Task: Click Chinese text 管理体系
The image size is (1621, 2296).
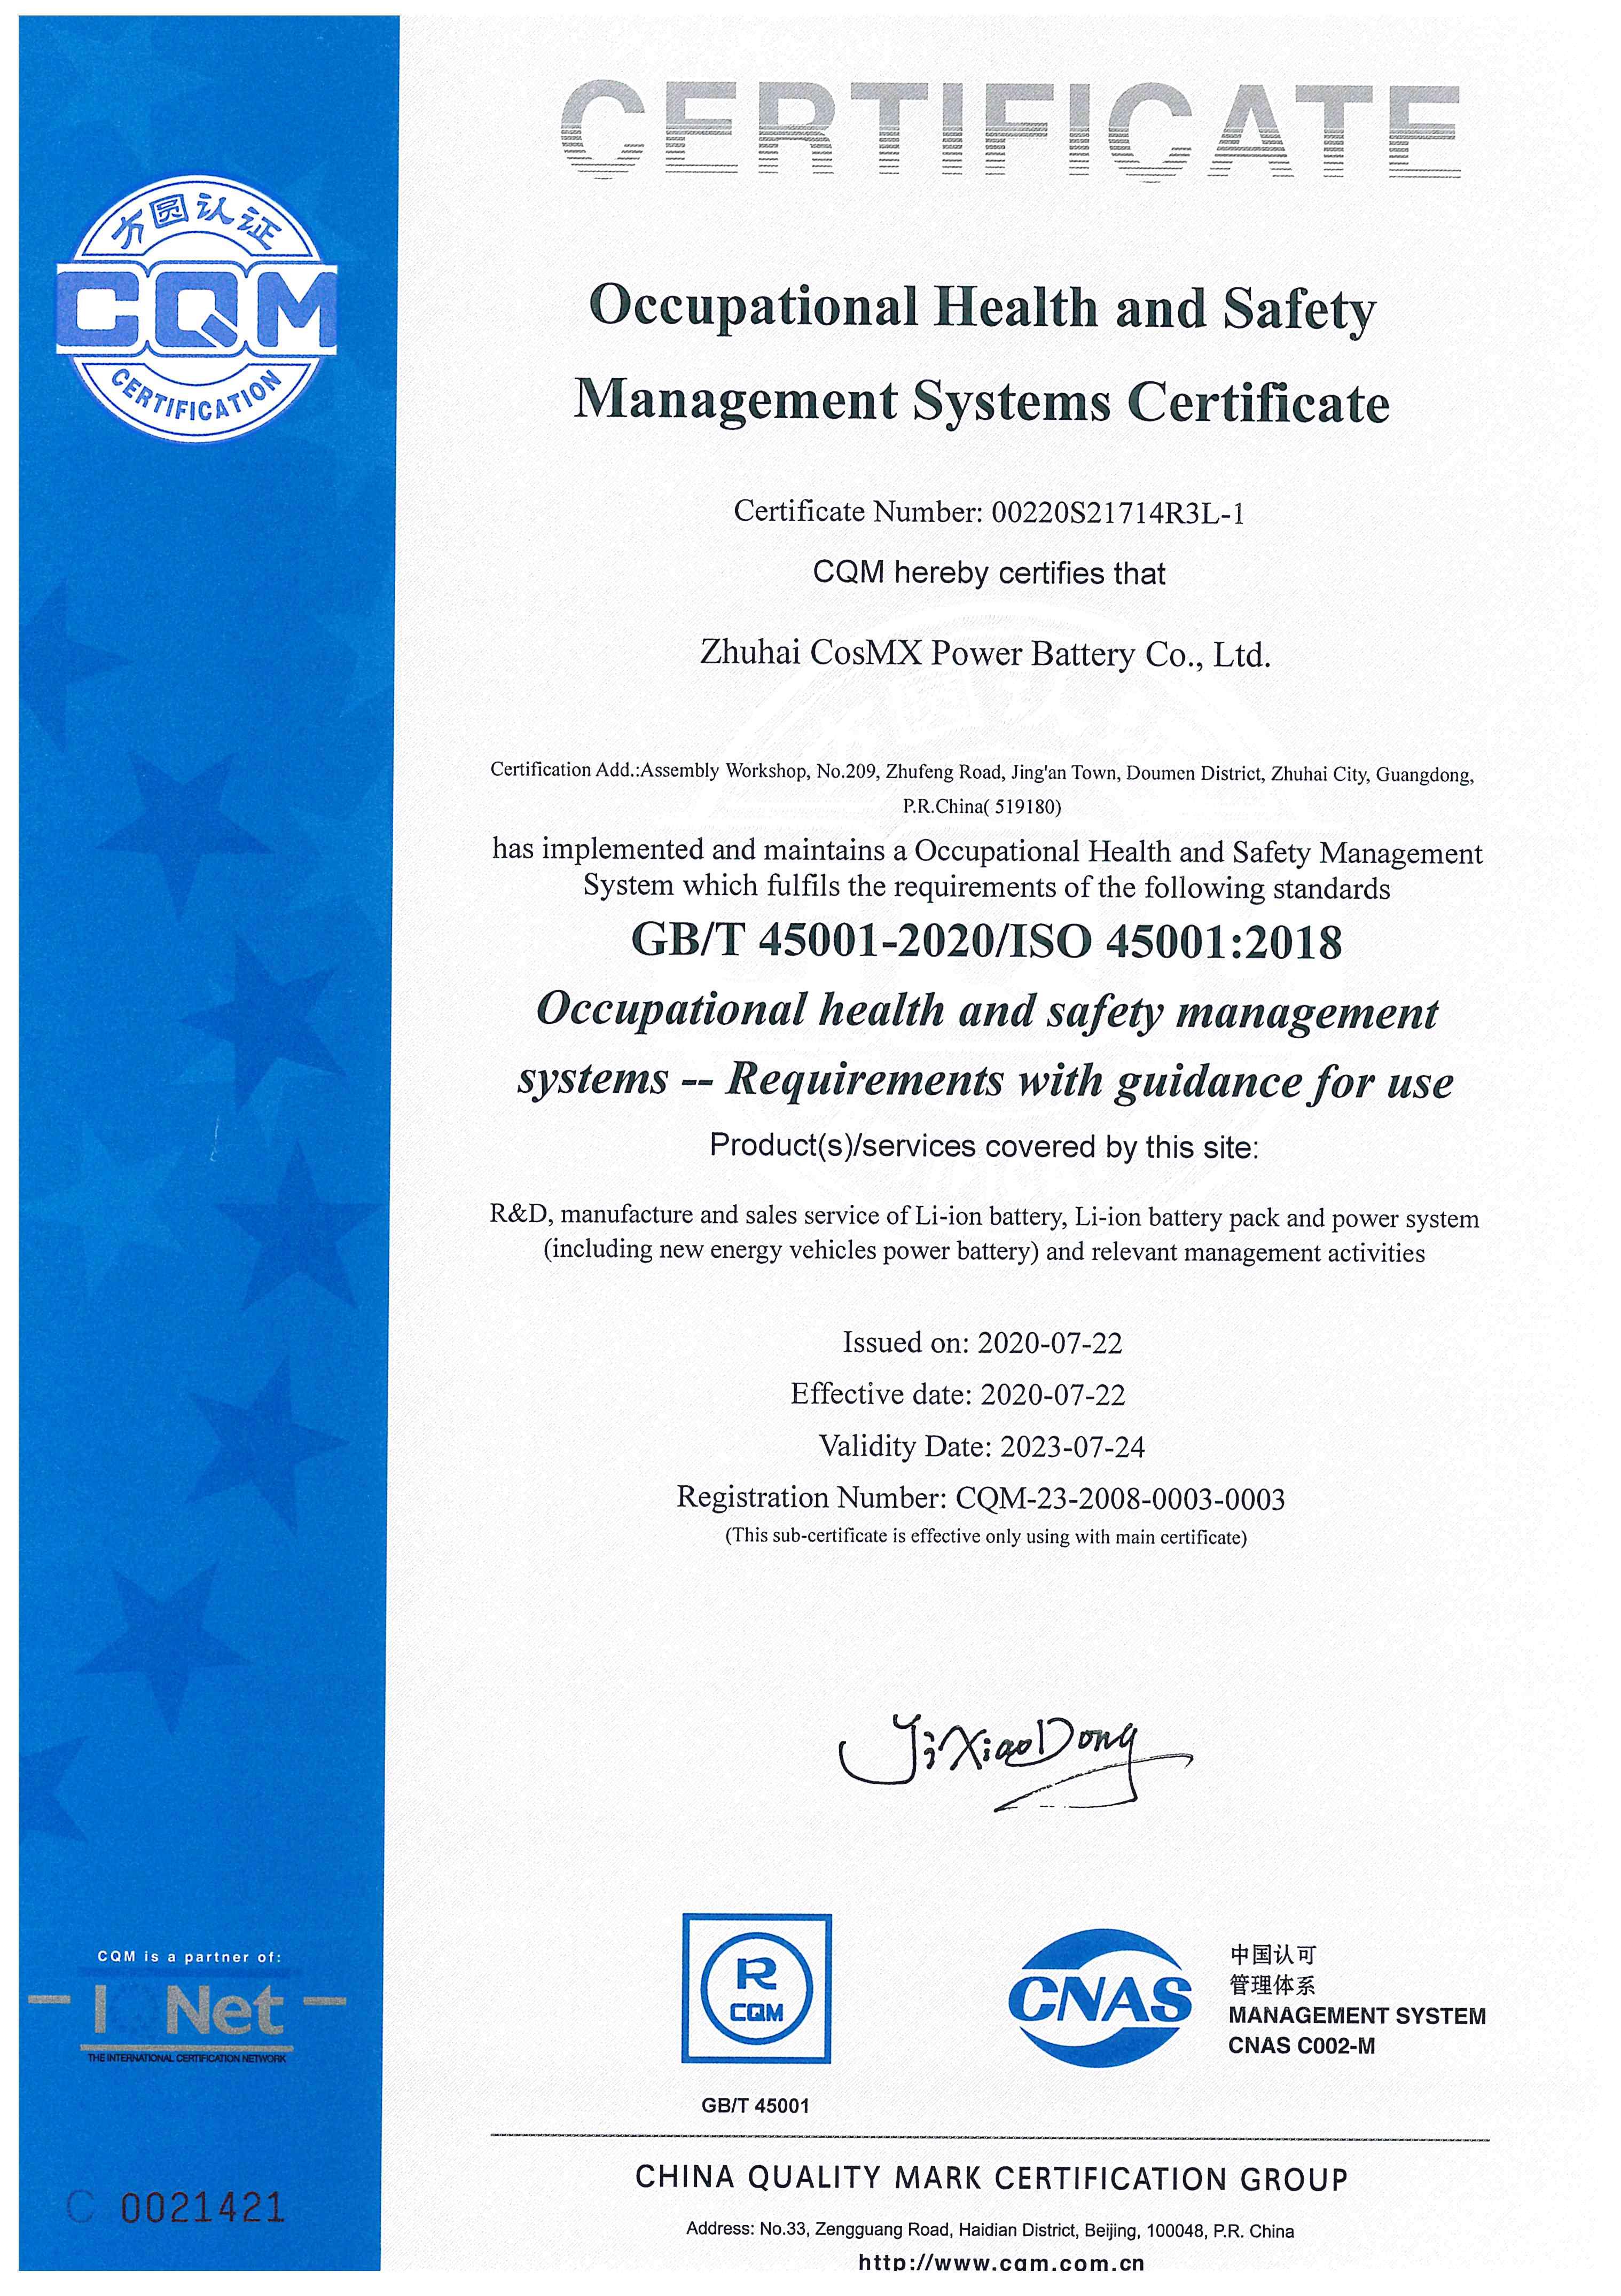Action: (1273, 1985)
